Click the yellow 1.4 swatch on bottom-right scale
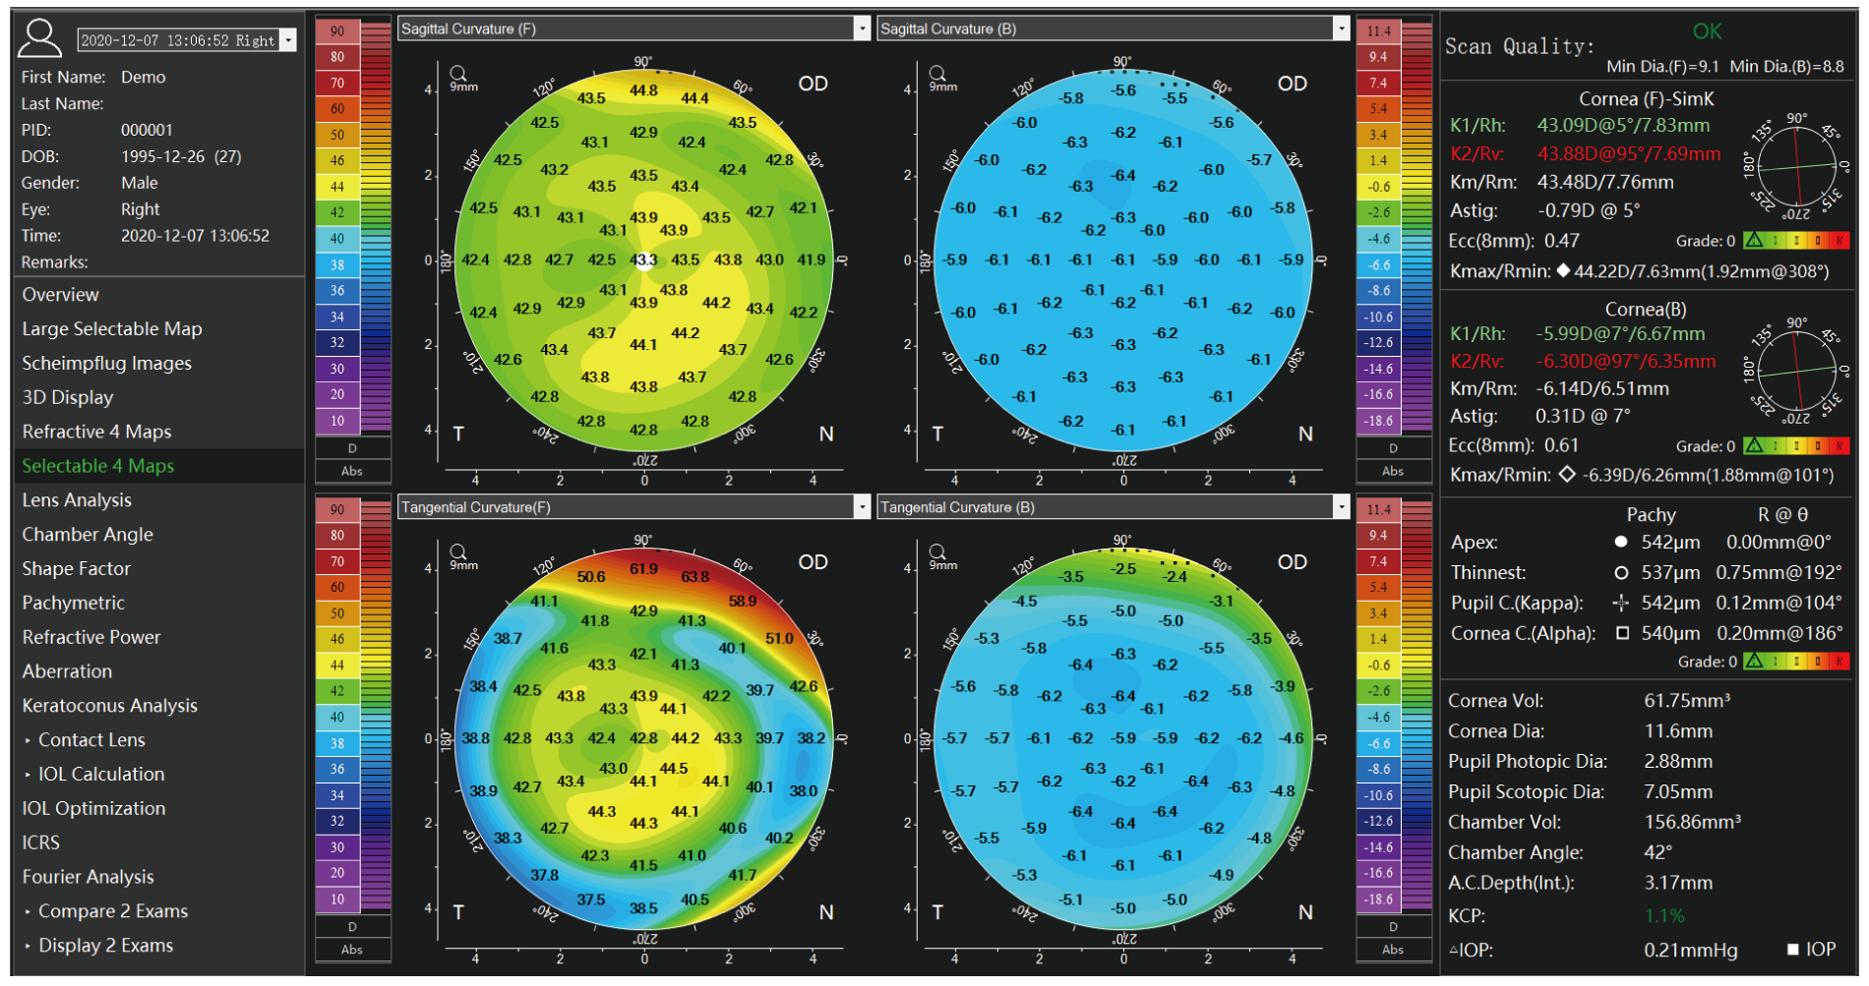1869x986 pixels. pos(1378,639)
